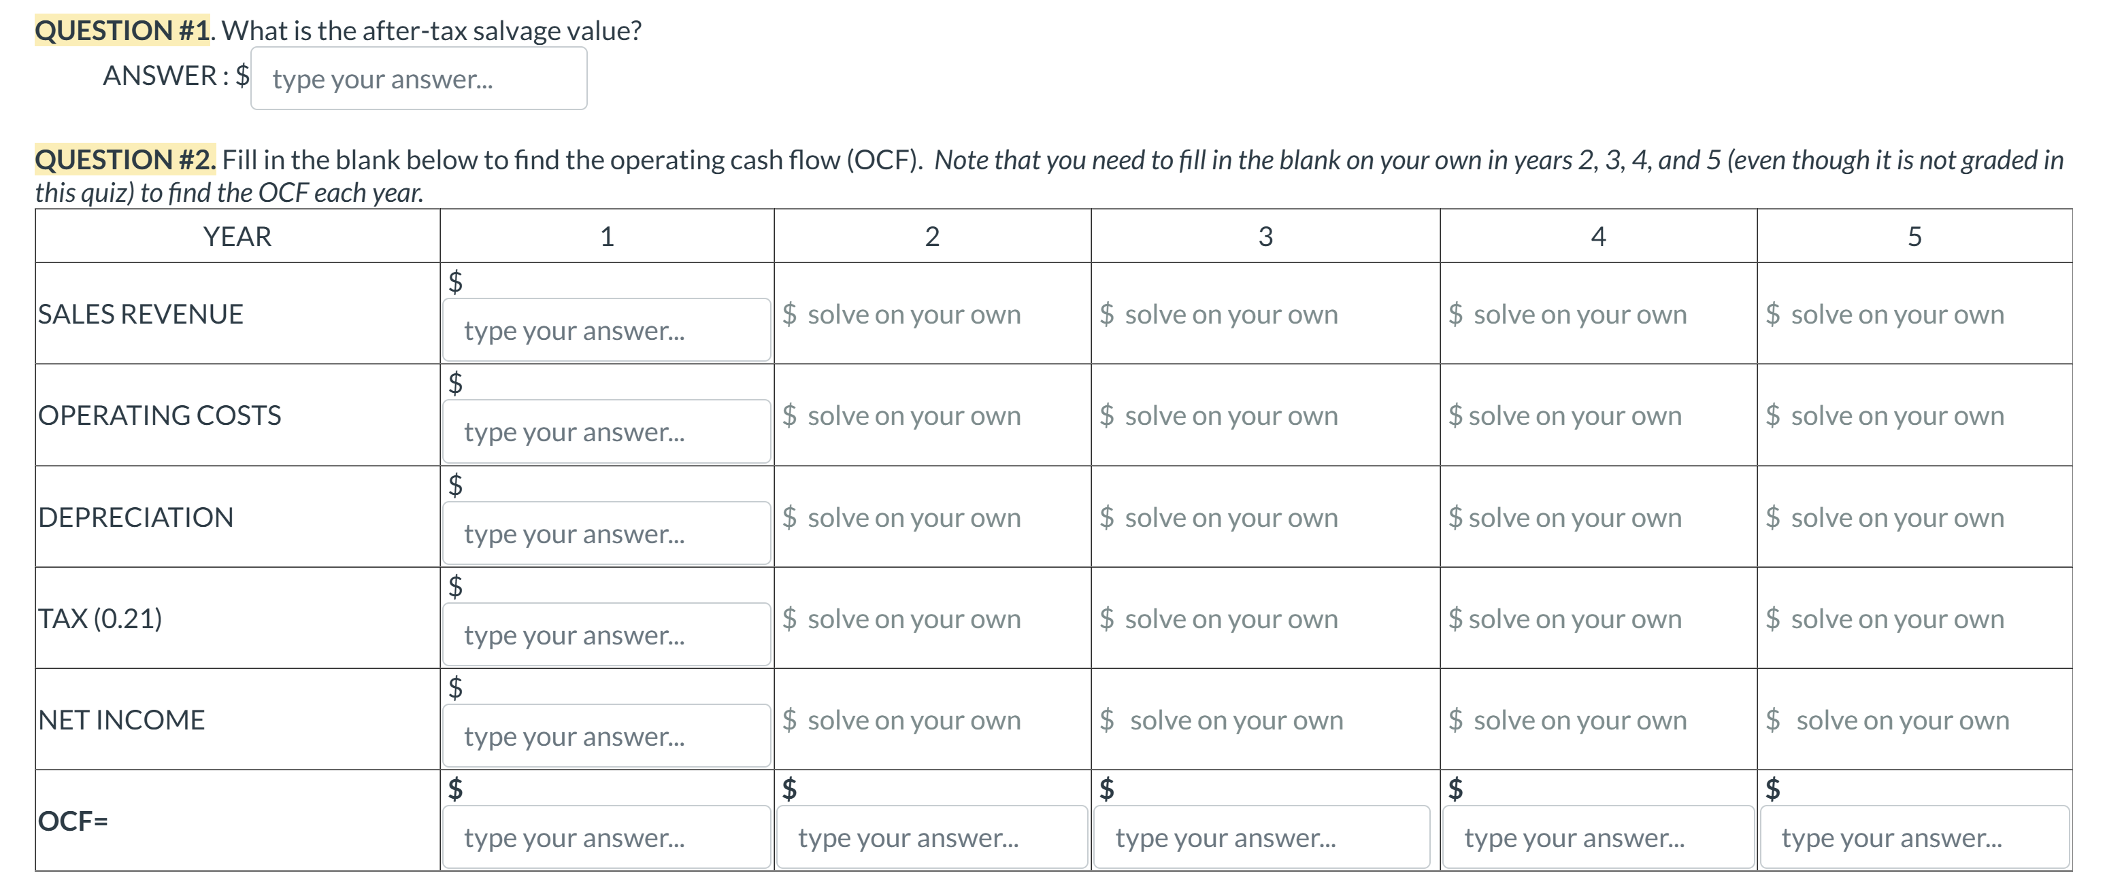Image resolution: width=2107 pixels, height=894 pixels.
Task: Click the Net Income year 1 field
Action: [606, 736]
